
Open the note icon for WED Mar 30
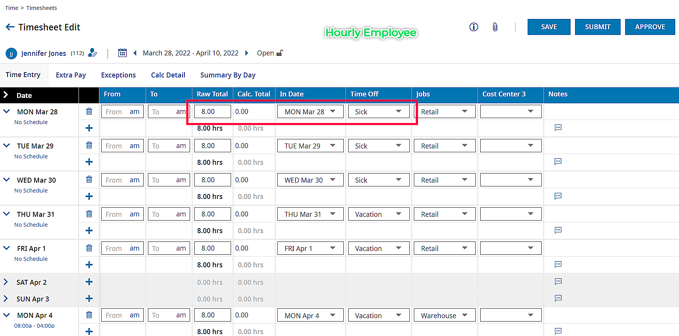coord(558,196)
